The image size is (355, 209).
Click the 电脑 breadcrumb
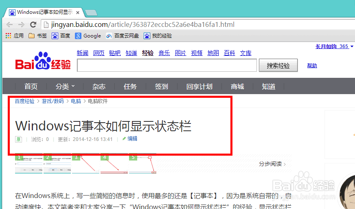[76, 101]
